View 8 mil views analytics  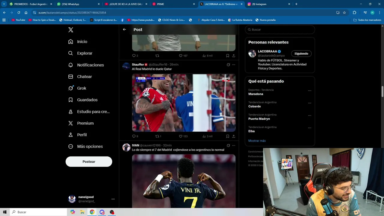(x=207, y=56)
